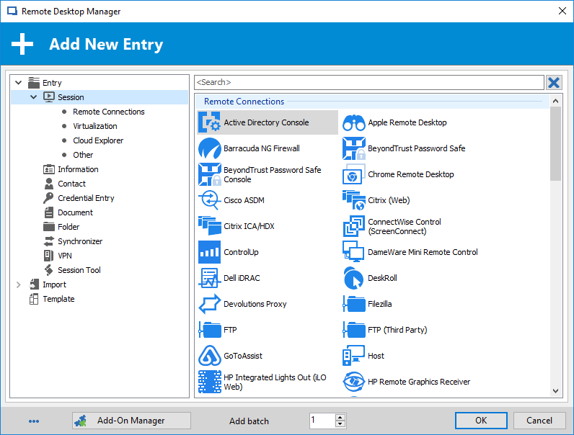Open the Virtualization category
This screenshot has width=574, height=435.
click(94, 126)
